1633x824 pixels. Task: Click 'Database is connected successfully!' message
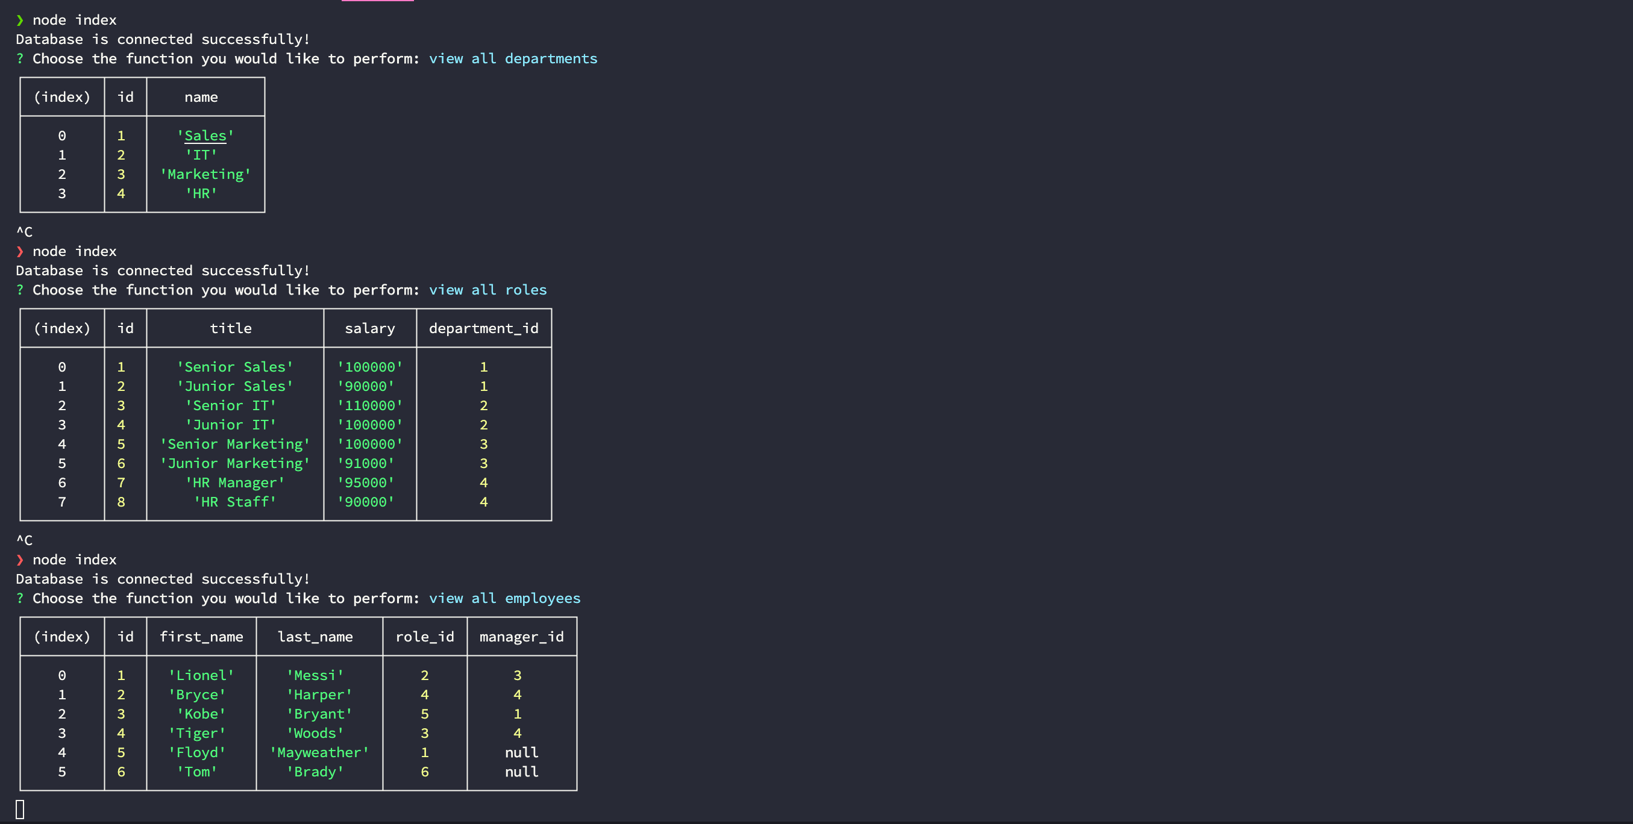(x=161, y=39)
